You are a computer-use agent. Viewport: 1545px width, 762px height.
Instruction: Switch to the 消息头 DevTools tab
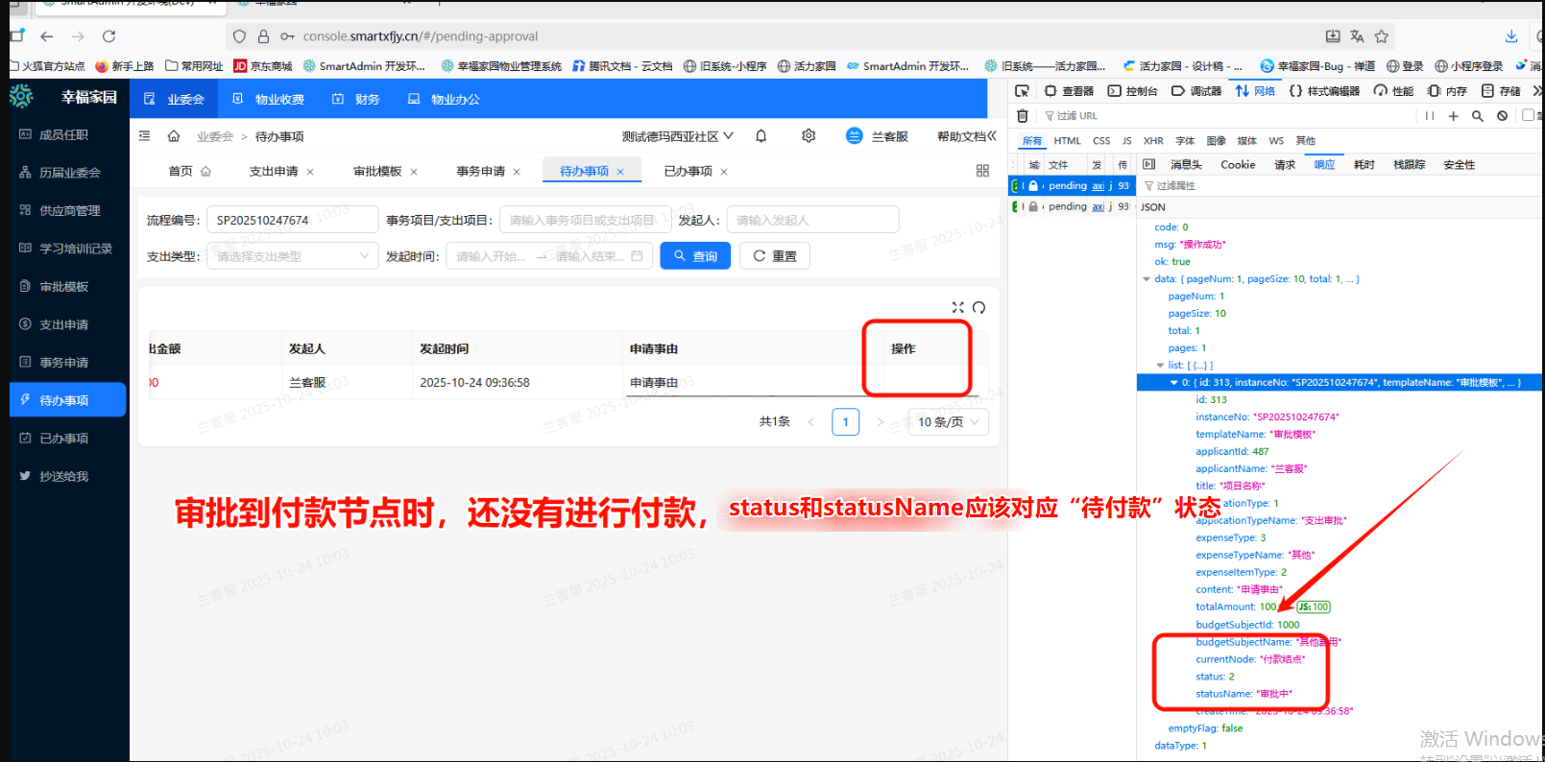(x=1186, y=165)
